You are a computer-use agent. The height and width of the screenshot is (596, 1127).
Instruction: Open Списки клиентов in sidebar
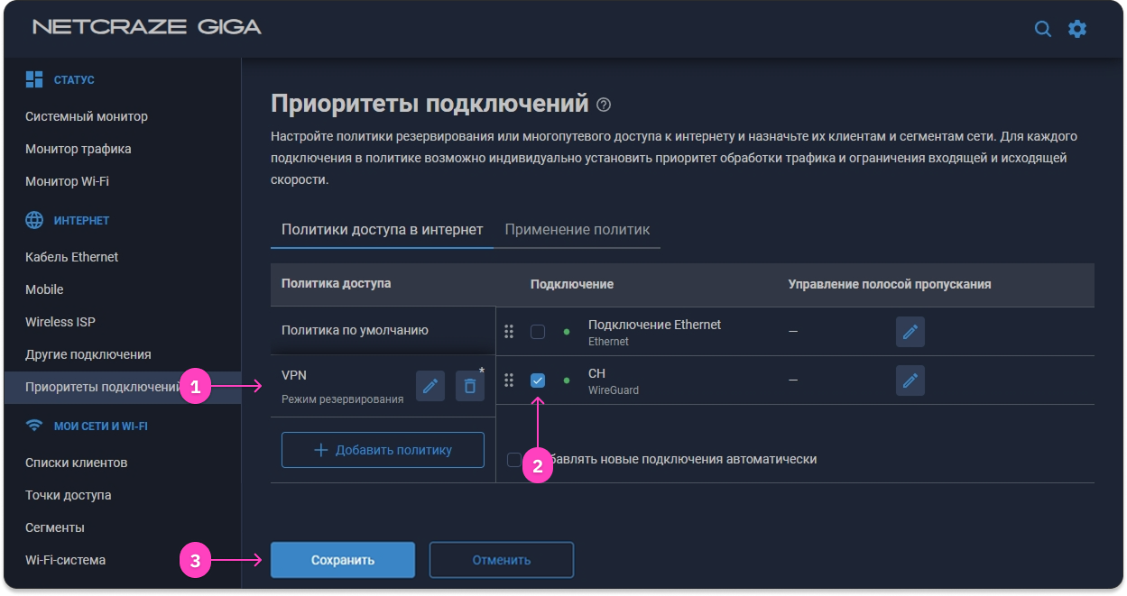(76, 463)
